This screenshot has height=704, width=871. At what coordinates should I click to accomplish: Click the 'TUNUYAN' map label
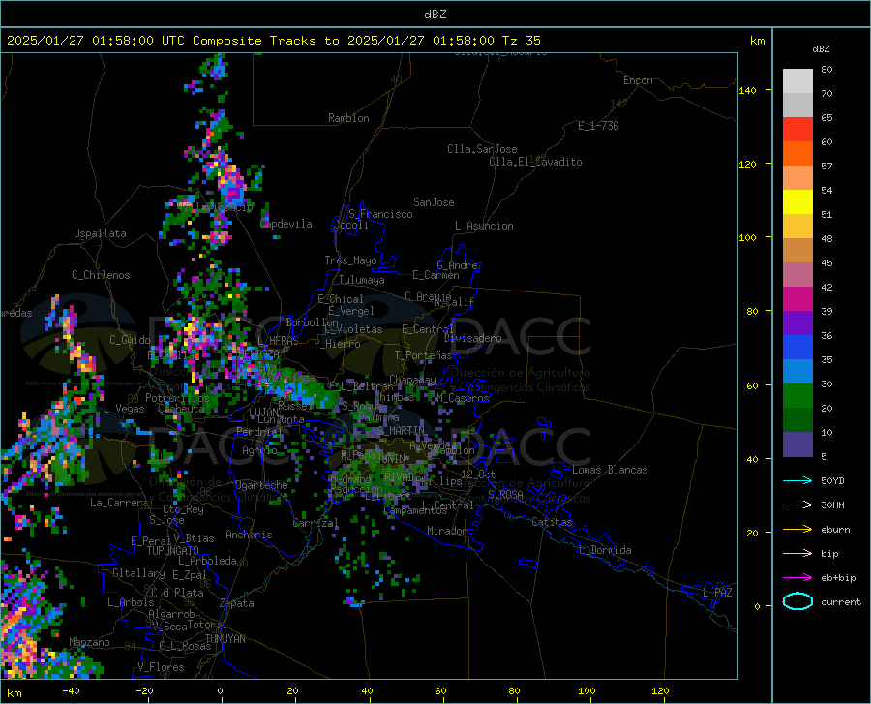pyautogui.click(x=225, y=639)
